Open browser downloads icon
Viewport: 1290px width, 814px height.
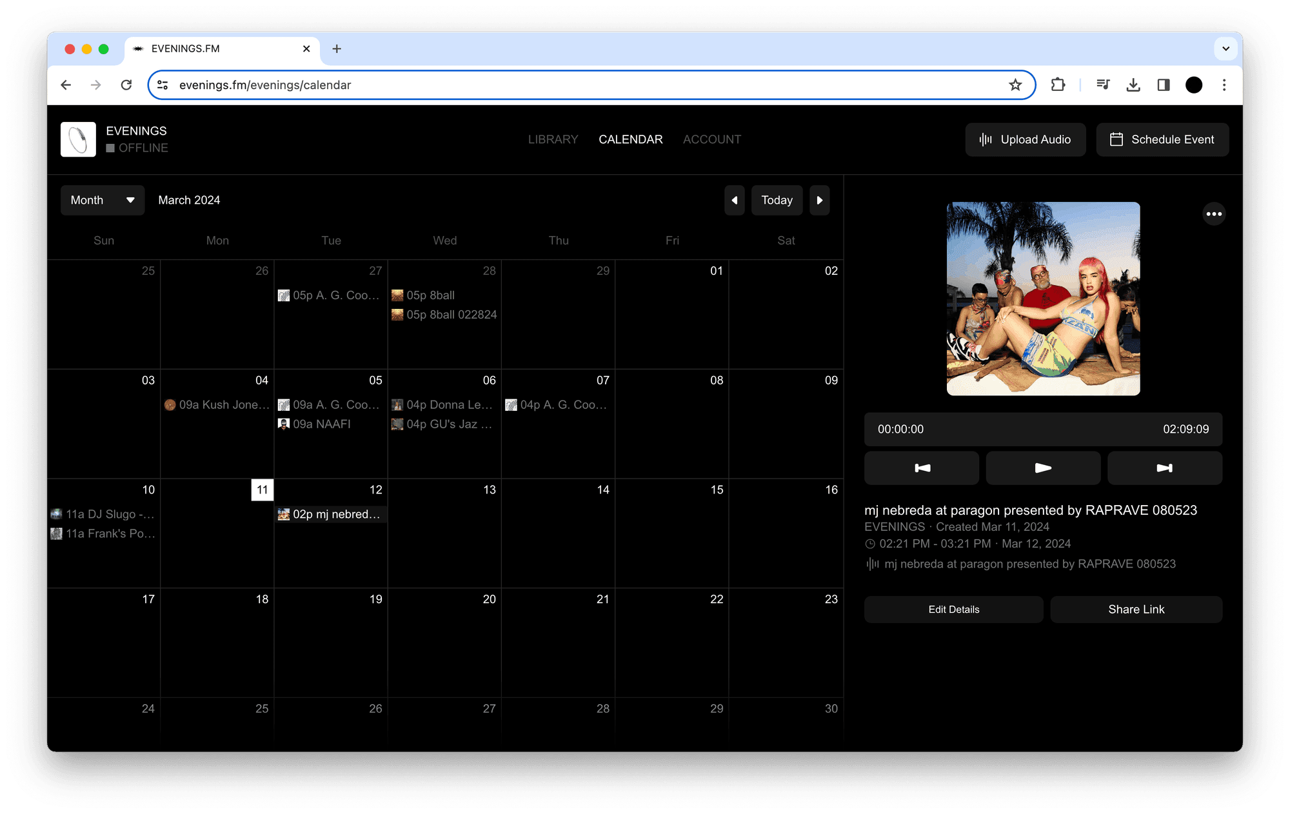click(1133, 85)
